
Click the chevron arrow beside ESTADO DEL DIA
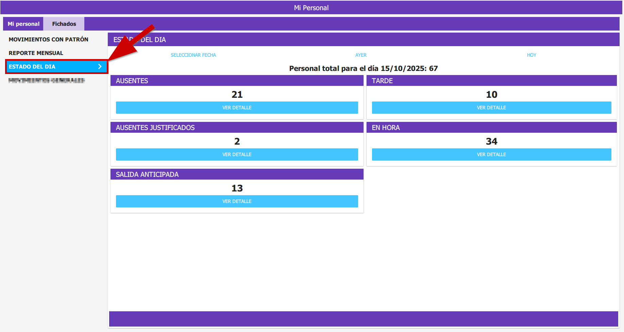pyautogui.click(x=100, y=67)
